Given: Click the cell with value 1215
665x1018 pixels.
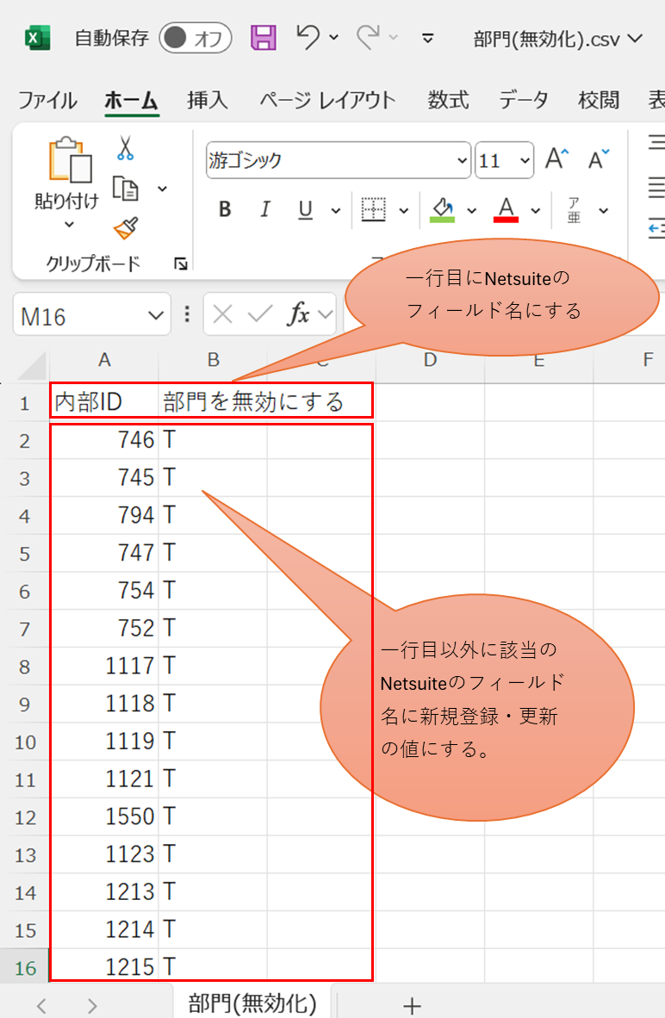Looking at the screenshot, I should click(104, 966).
